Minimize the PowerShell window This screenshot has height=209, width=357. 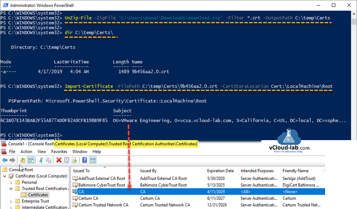[318, 5]
